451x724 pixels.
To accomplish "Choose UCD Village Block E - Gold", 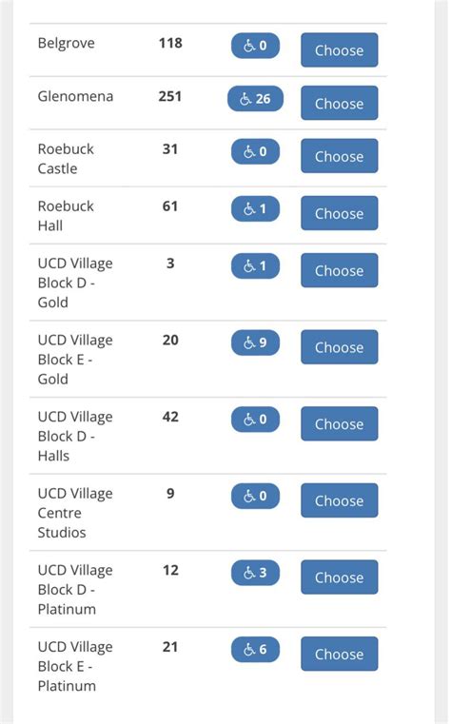I will (340, 346).
